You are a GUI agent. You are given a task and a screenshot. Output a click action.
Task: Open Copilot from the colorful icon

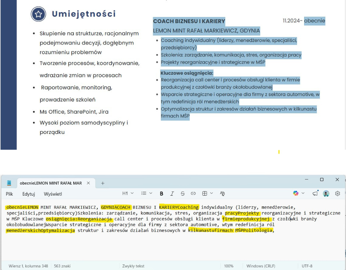coord(296,193)
